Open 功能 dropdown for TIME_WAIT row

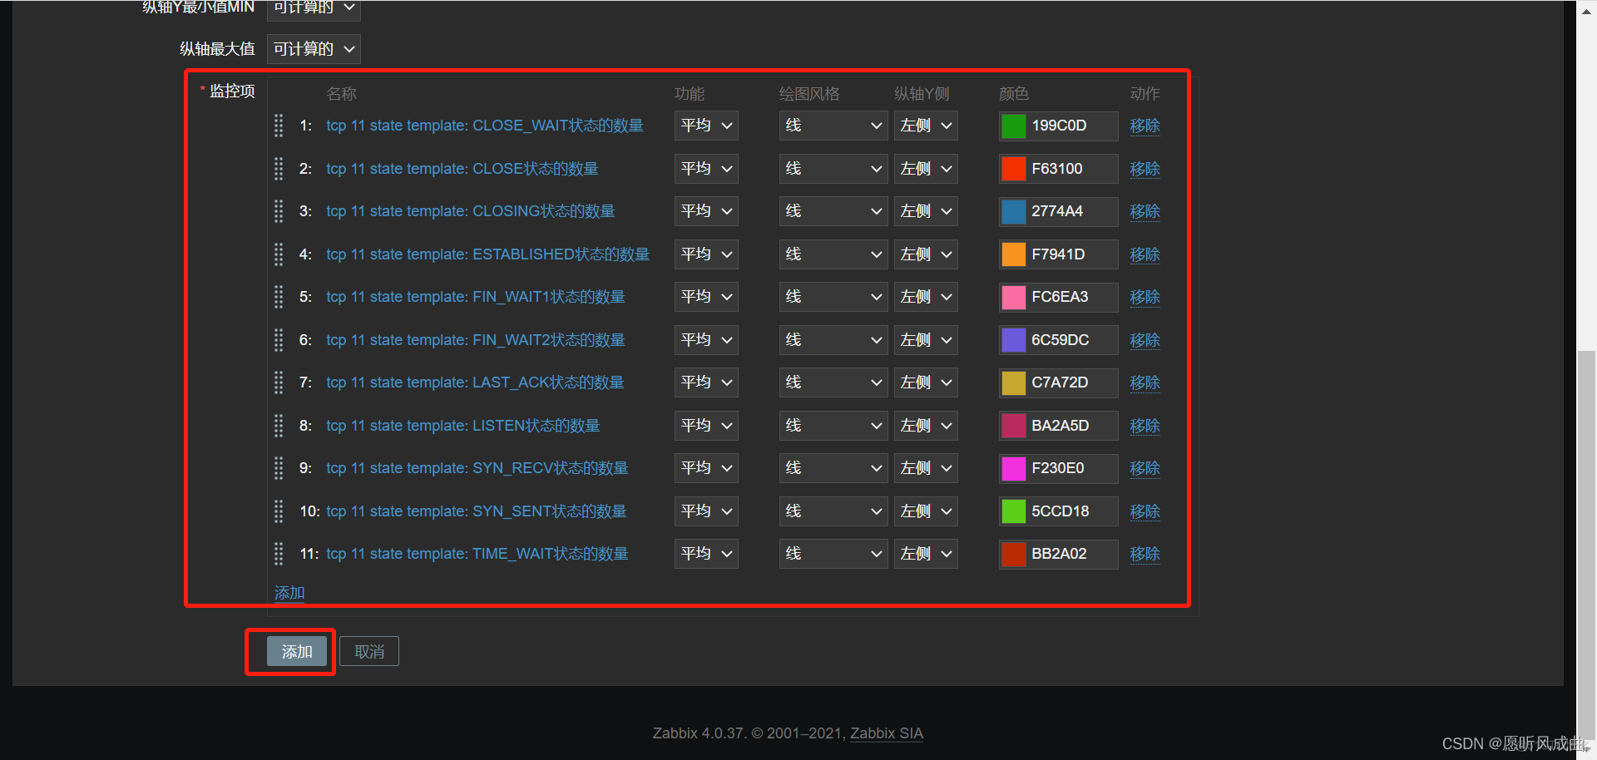click(x=706, y=554)
